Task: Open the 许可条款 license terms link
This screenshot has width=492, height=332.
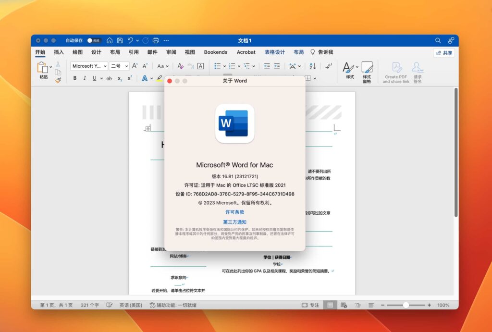Action: 234,212
